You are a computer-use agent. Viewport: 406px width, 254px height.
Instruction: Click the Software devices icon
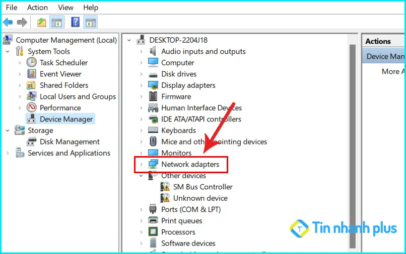pos(153,243)
